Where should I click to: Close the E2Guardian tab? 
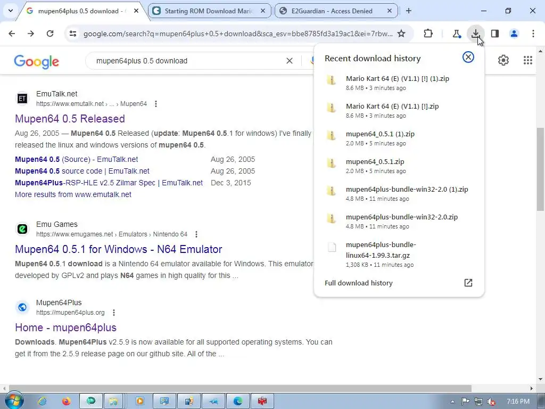[390, 11]
